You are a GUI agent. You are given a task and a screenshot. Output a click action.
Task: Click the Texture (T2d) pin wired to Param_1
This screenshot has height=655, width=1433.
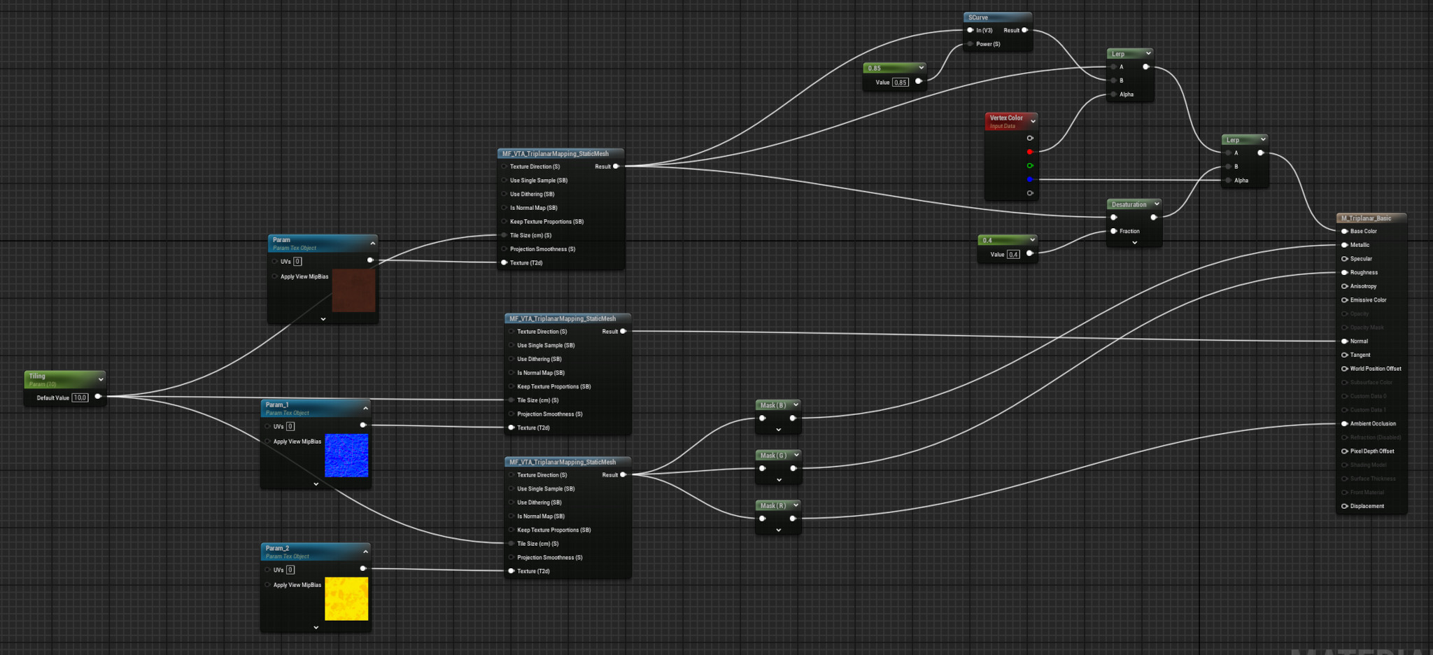[511, 428]
